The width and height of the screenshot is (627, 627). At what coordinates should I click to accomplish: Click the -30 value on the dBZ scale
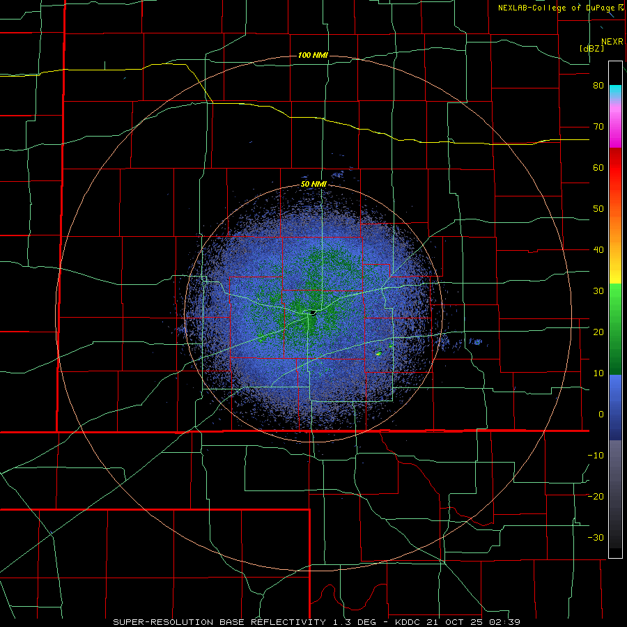coord(596,537)
